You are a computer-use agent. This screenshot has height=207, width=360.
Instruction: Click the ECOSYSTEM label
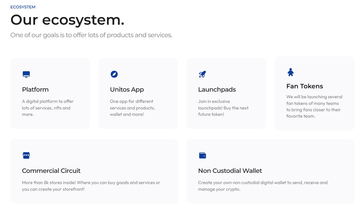point(23,7)
